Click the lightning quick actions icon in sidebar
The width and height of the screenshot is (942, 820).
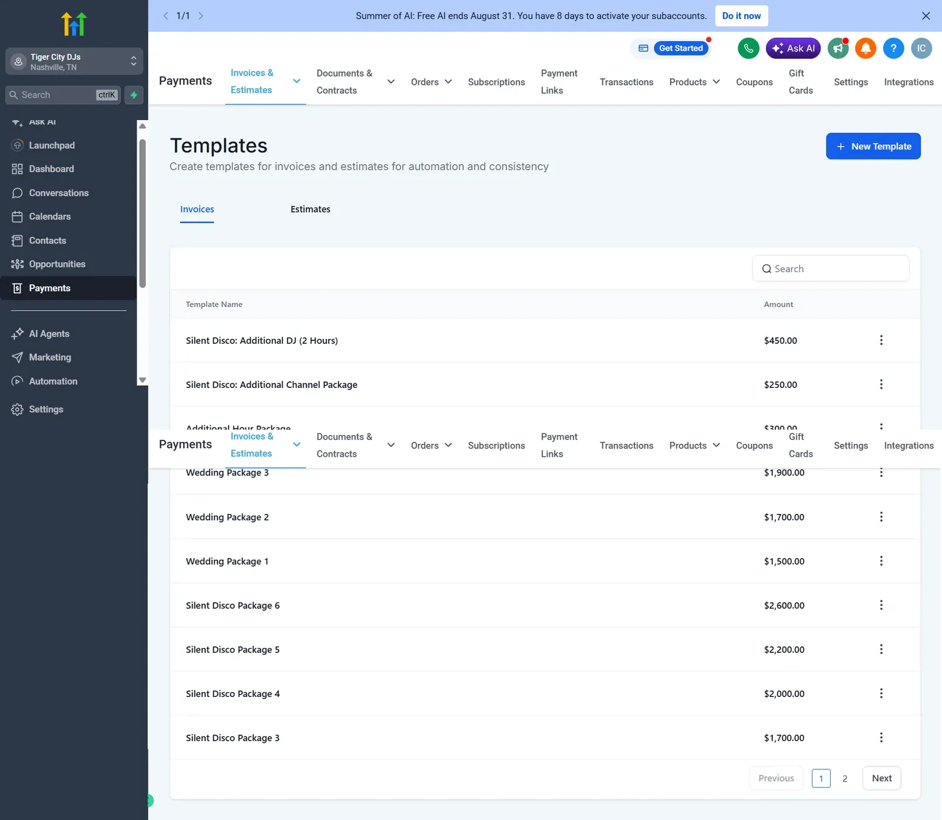tap(134, 95)
